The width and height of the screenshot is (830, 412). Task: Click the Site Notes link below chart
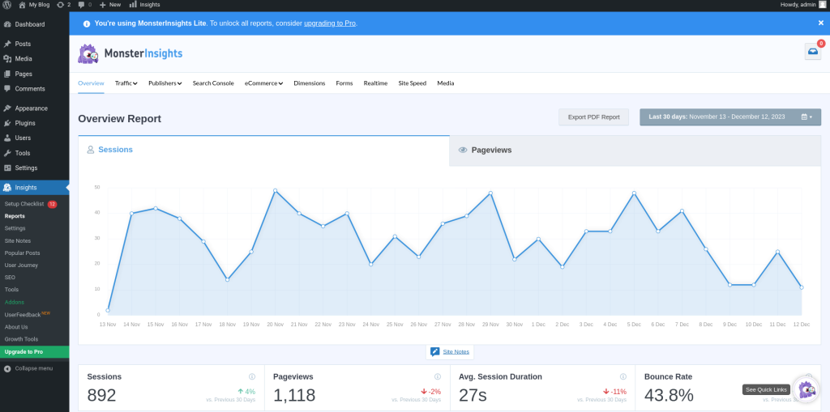click(456, 352)
